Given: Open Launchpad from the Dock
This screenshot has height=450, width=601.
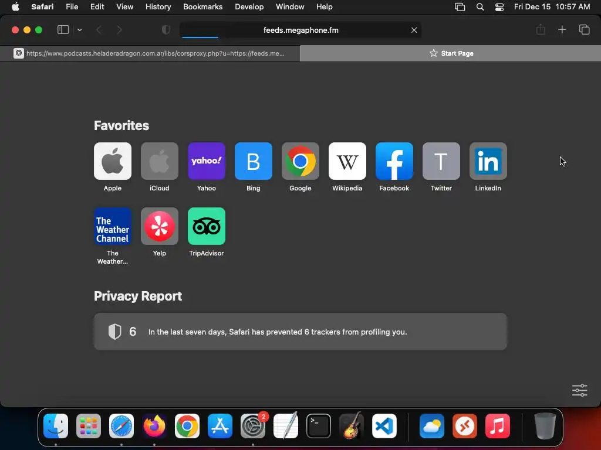Looking at the screenshot, I should (89, 426).
